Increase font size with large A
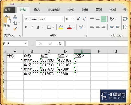This screenshot has width=131, height=105. (78, 19)
